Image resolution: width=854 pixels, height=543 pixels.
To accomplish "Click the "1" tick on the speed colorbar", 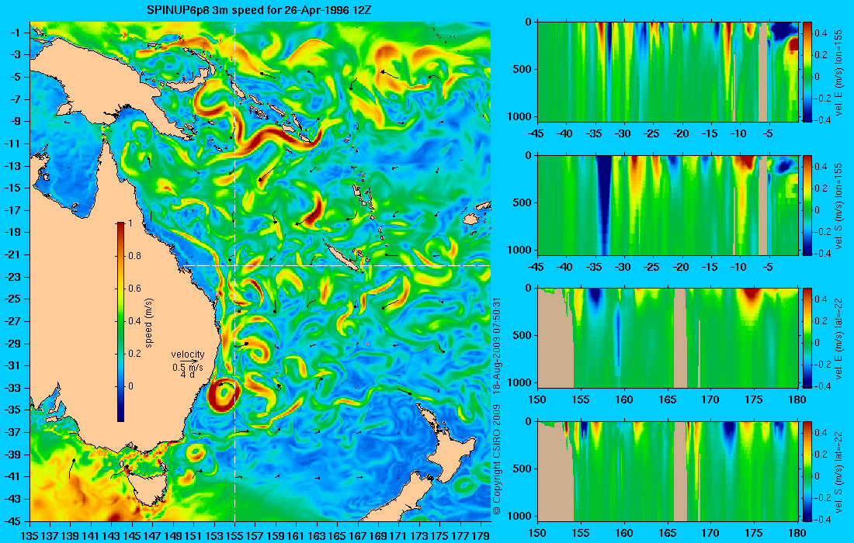I will (x=130, y=223).
